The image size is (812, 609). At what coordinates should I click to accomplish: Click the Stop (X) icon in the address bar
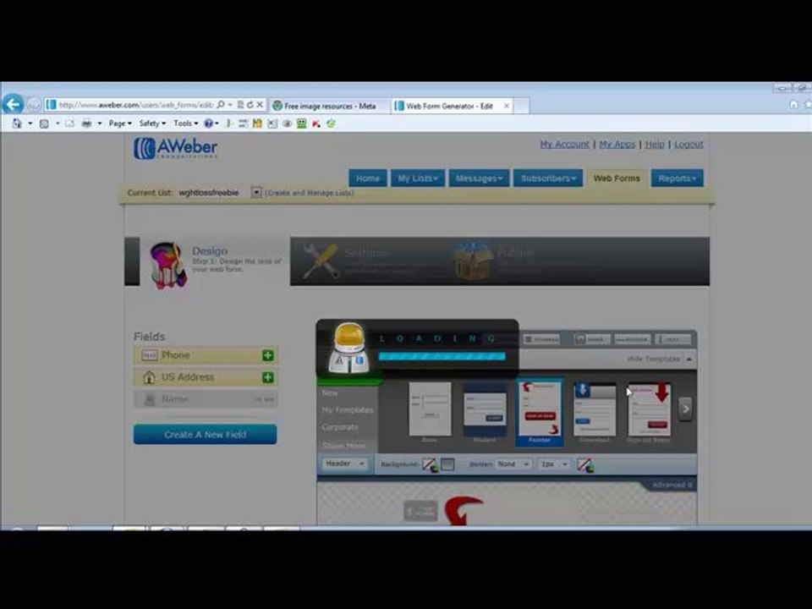(260, 105)
